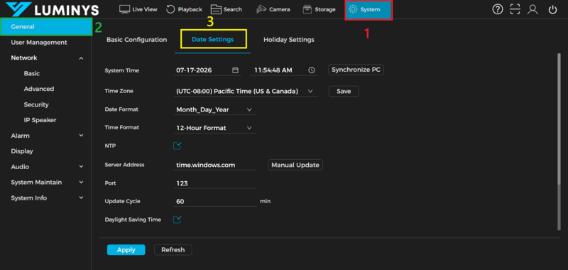Toggle the Daylight Saving Time checkbox
This screenshot has height=270, width=568.
[x=177, y=220]
